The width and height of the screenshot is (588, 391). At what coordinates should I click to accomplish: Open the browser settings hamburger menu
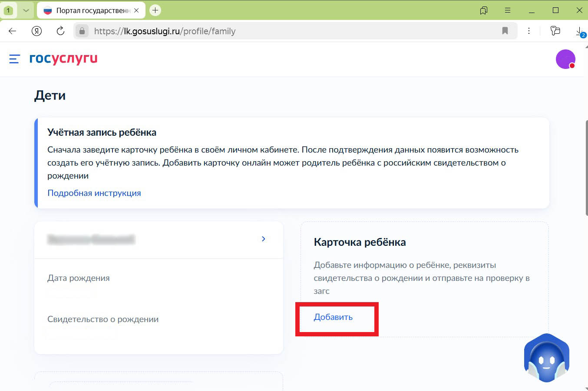click(507, 10)
